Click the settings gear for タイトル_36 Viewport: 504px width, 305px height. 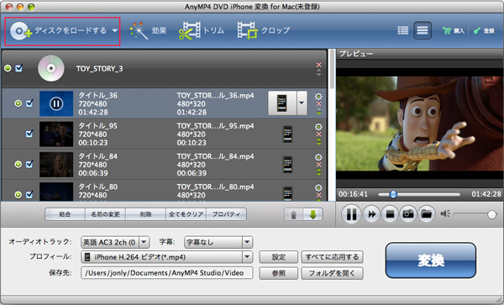click(318, 96)
